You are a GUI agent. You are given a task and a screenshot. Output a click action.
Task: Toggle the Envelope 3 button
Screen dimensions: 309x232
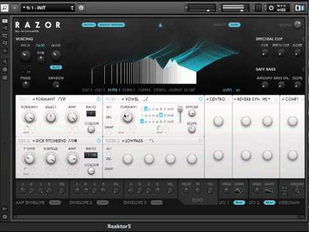(156, 202)
